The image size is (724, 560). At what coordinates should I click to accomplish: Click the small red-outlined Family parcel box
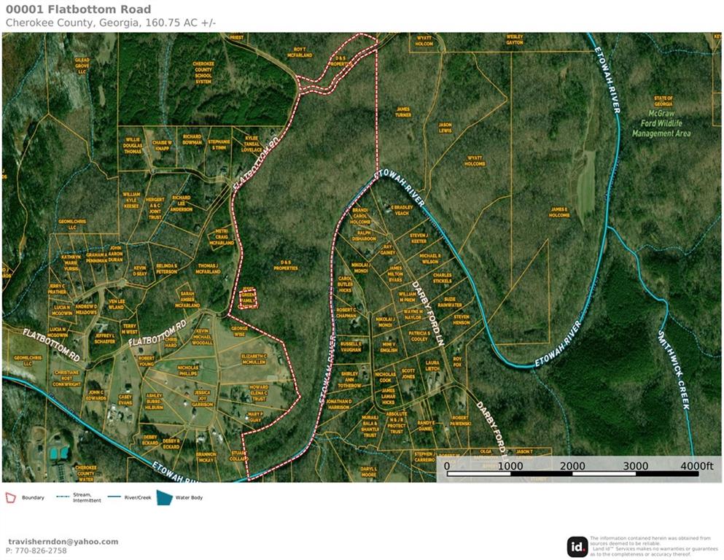click(249, 299)
